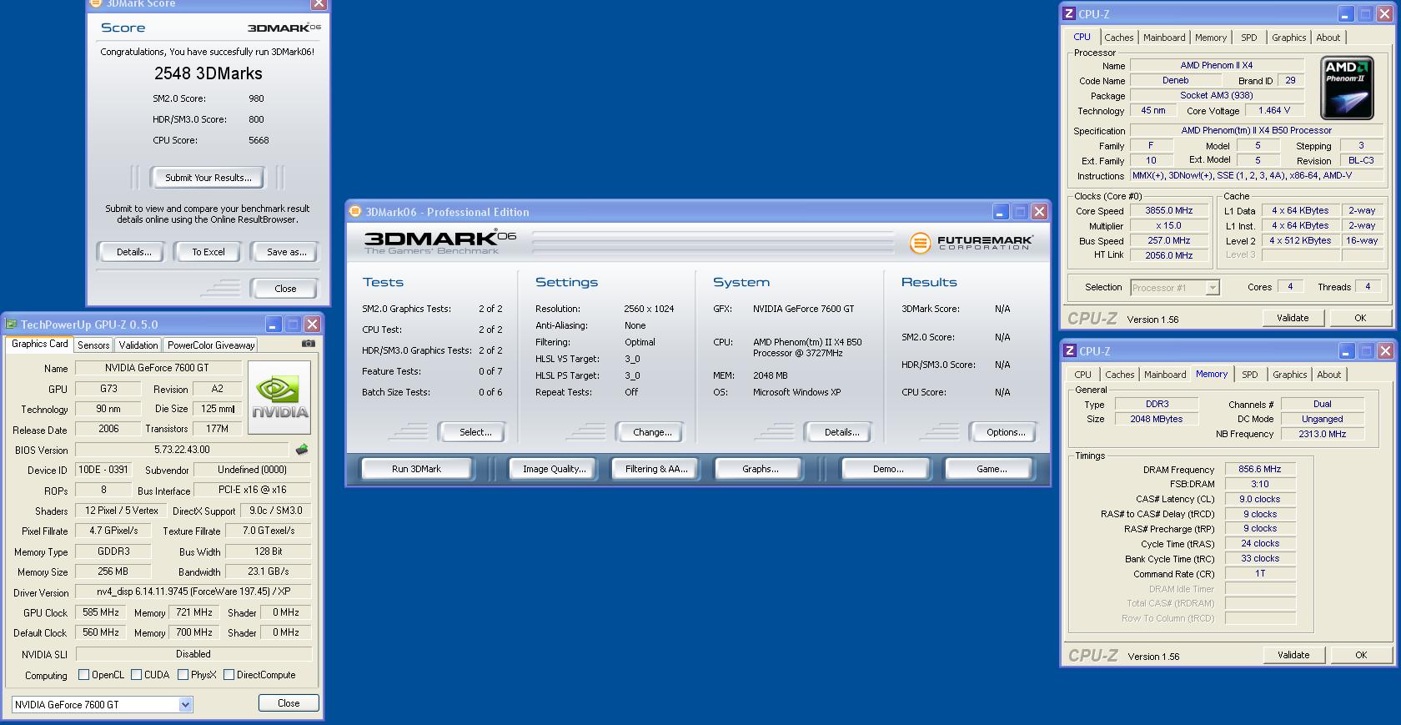Viewport: 1401px width, 725px height.
Task: Click the GPU Clock 585 MHz field
Action: click(x=99, y=612)
